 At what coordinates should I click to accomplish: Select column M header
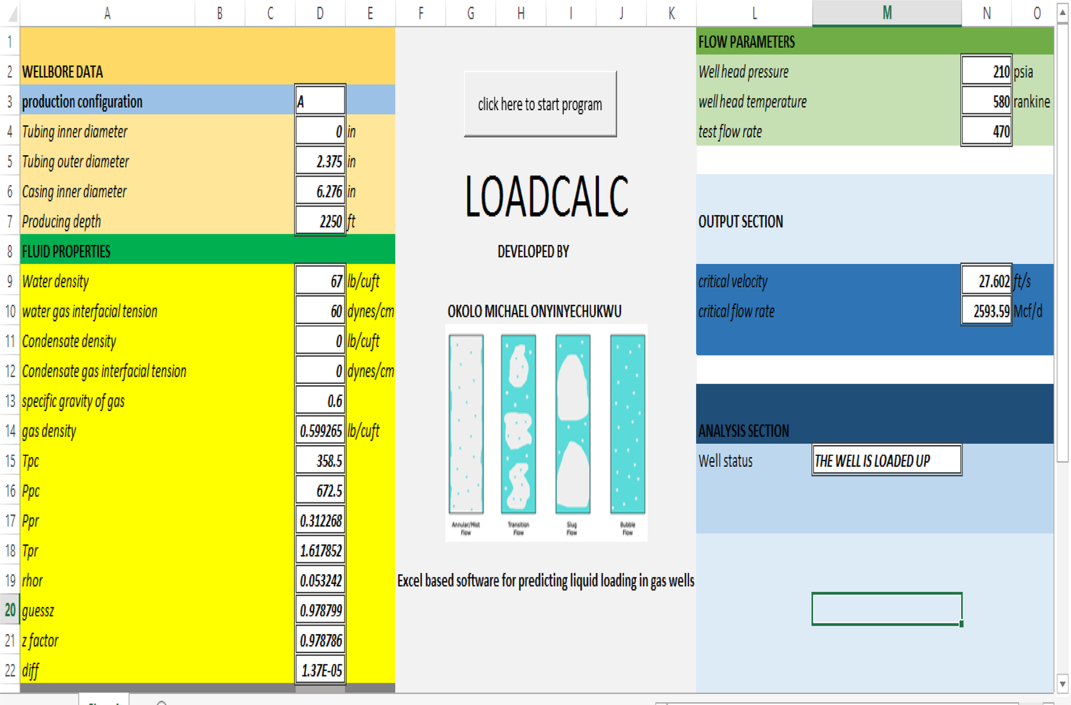coord(886,13)
